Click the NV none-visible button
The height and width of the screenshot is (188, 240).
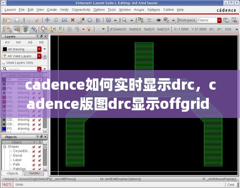(19, 42)
